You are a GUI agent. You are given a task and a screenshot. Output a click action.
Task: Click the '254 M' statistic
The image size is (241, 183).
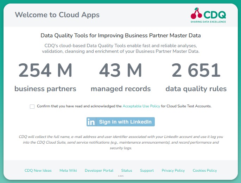click(x=45, y=70)
